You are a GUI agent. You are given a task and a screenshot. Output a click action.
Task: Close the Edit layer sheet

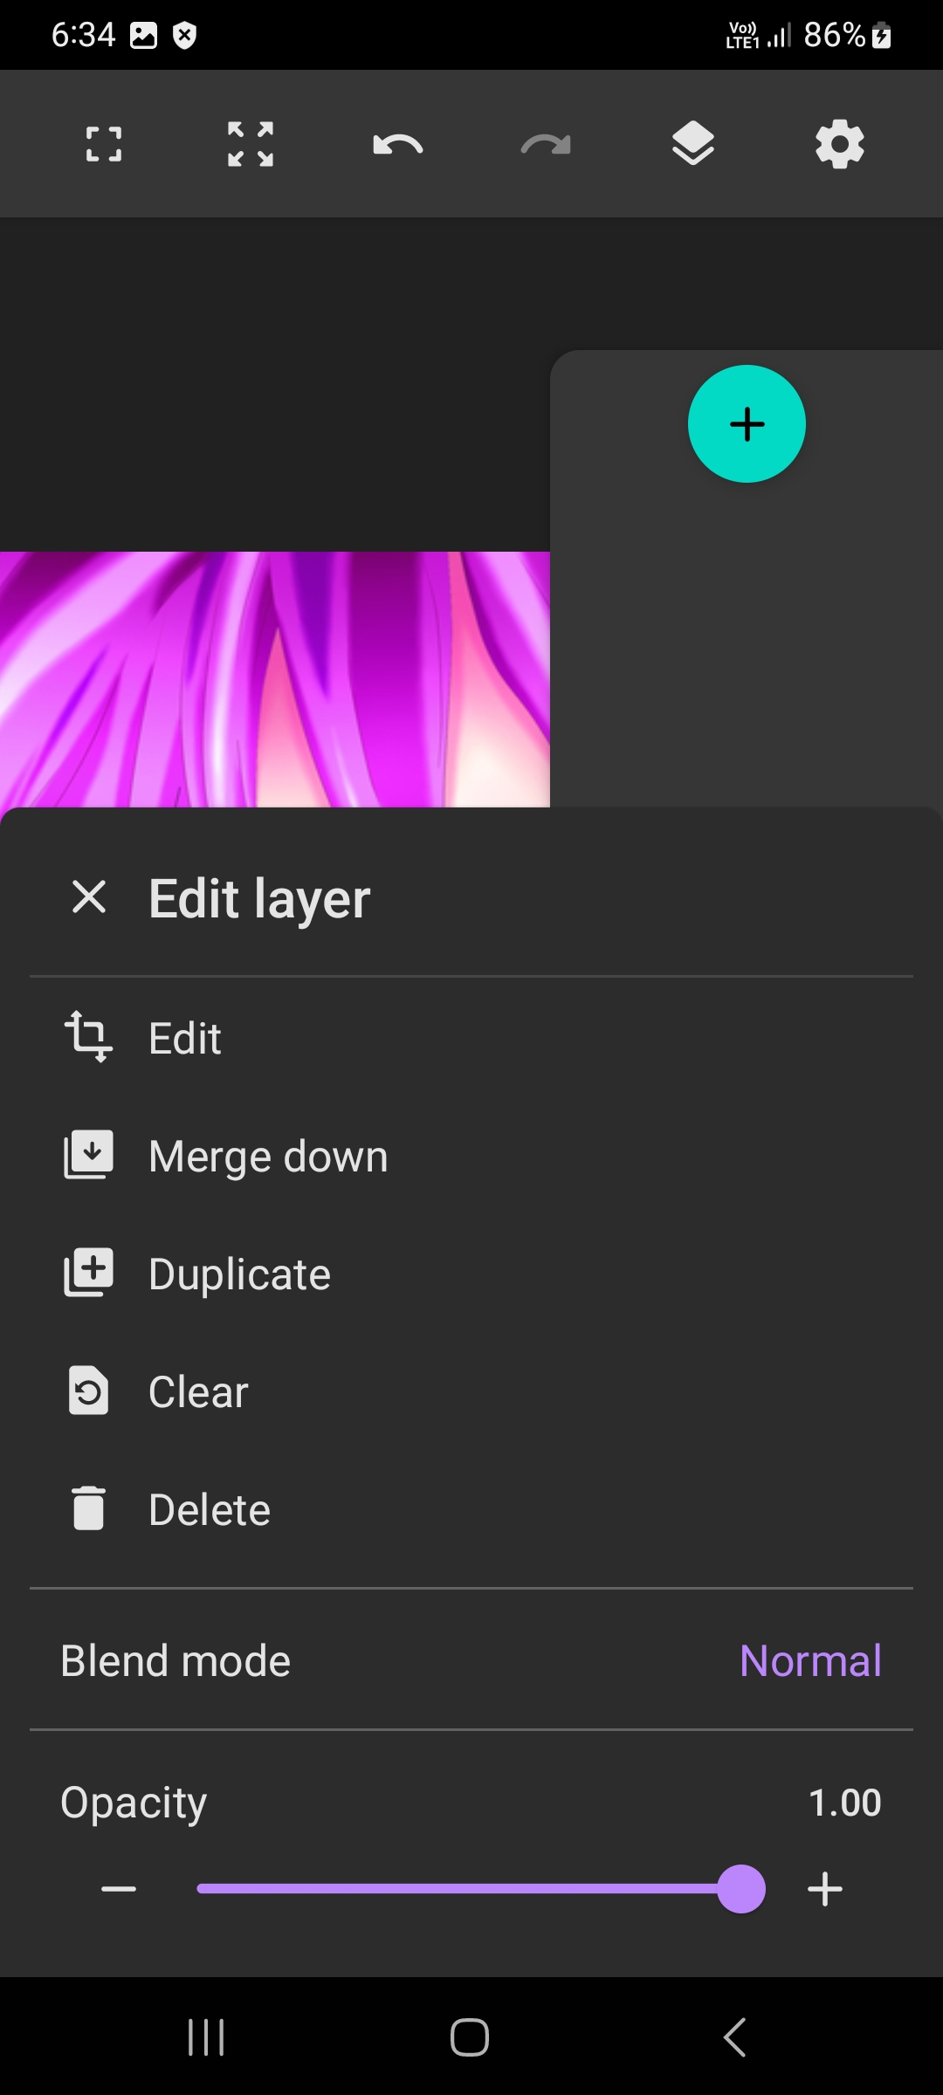89,897
